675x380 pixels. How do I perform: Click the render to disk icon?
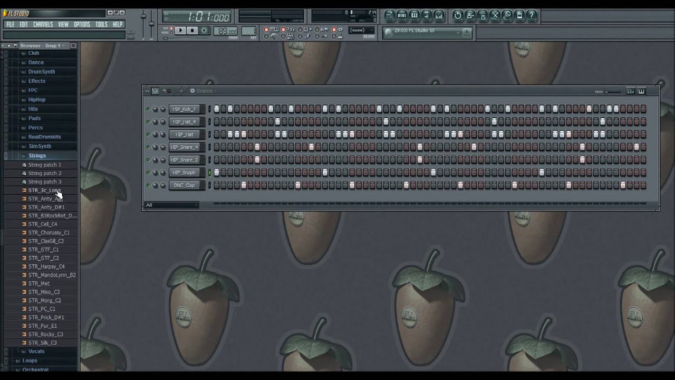(483, 15)
